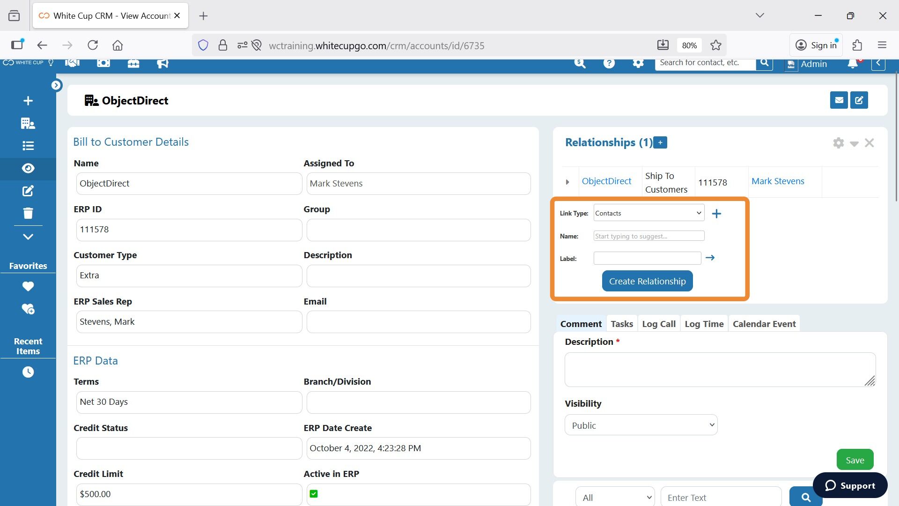Expand more sidebar options chevron

tap(28, 237)
